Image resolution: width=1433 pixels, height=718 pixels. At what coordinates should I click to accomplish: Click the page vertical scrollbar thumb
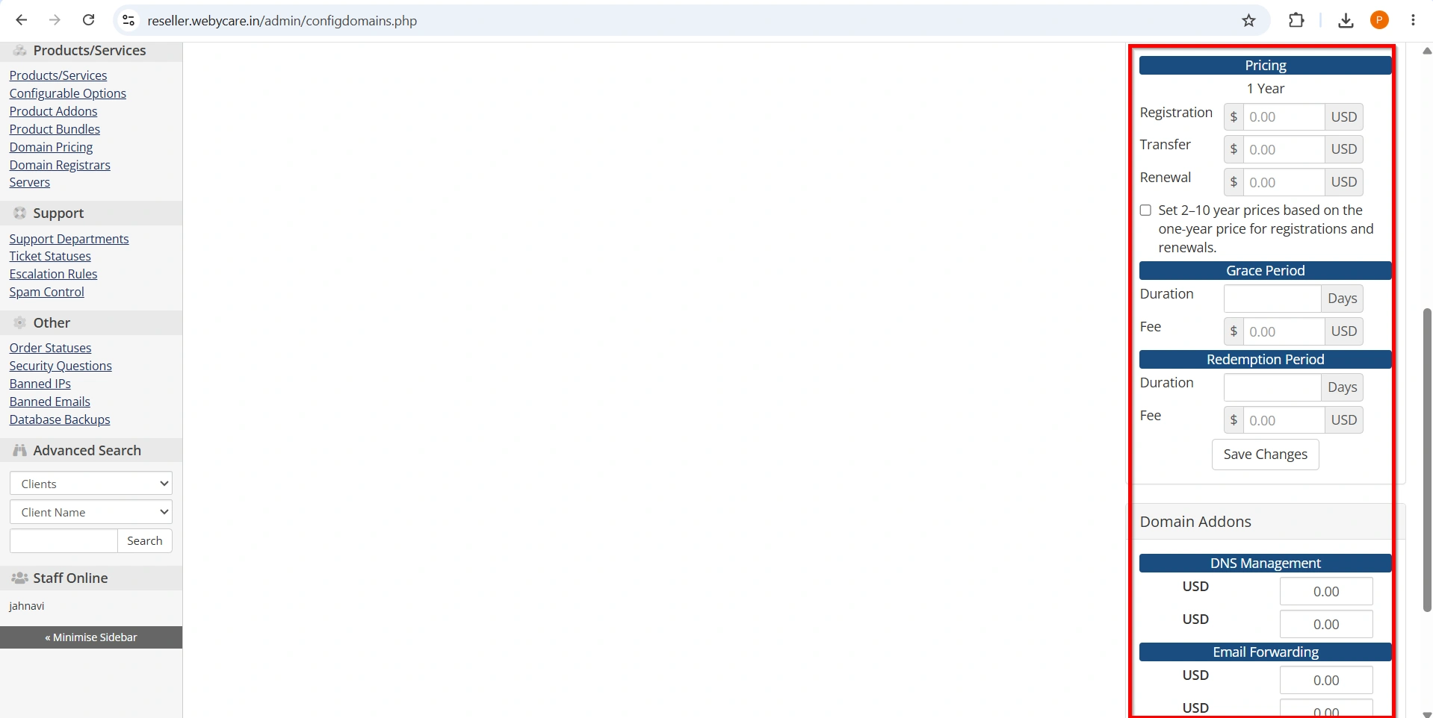(x=1426, y=460)
